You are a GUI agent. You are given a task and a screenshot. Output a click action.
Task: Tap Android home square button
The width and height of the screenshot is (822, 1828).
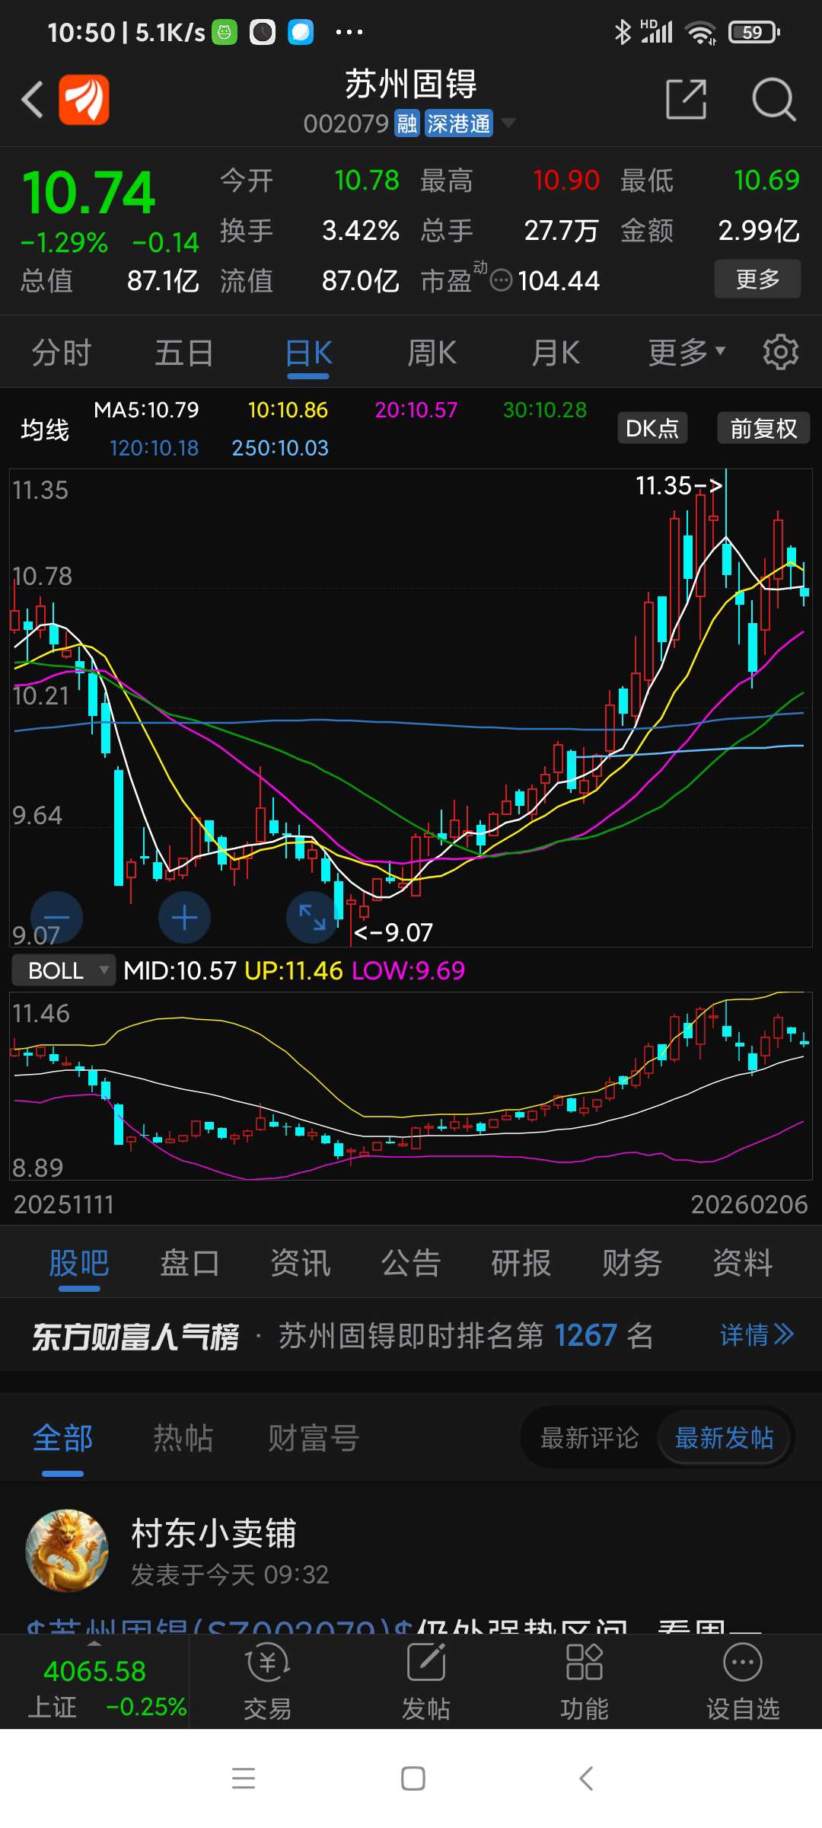(x=413, y=1778)
